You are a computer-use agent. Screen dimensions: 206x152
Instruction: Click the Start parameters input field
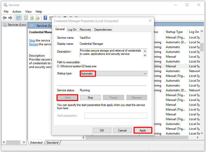(116, 116)
